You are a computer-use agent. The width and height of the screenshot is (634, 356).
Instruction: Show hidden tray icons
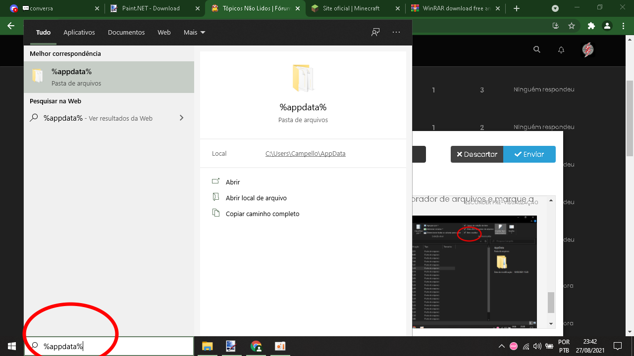click(501, 346)
